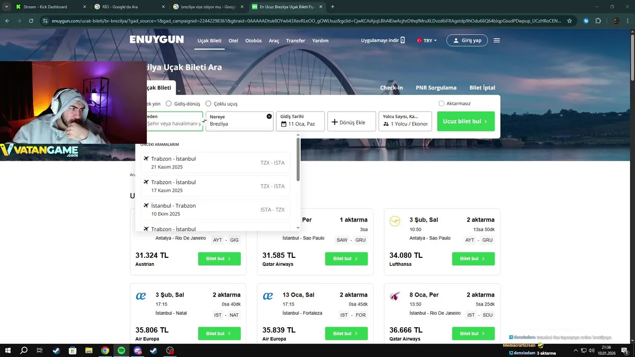The width and height of the screenshot is (635, 357).
Task: Click Bilet bul for Qatar Airways 31.585 TL
Action: pos(346,259)
